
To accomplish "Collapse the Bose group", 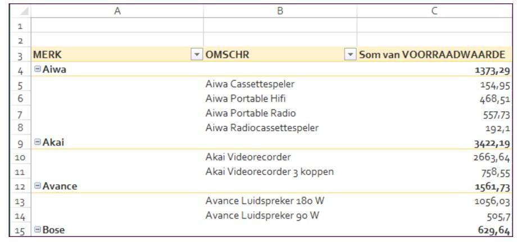I will (x=37, y=230).
